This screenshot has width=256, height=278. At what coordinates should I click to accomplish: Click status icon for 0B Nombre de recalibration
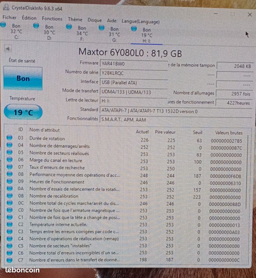(x=10, y=196)
